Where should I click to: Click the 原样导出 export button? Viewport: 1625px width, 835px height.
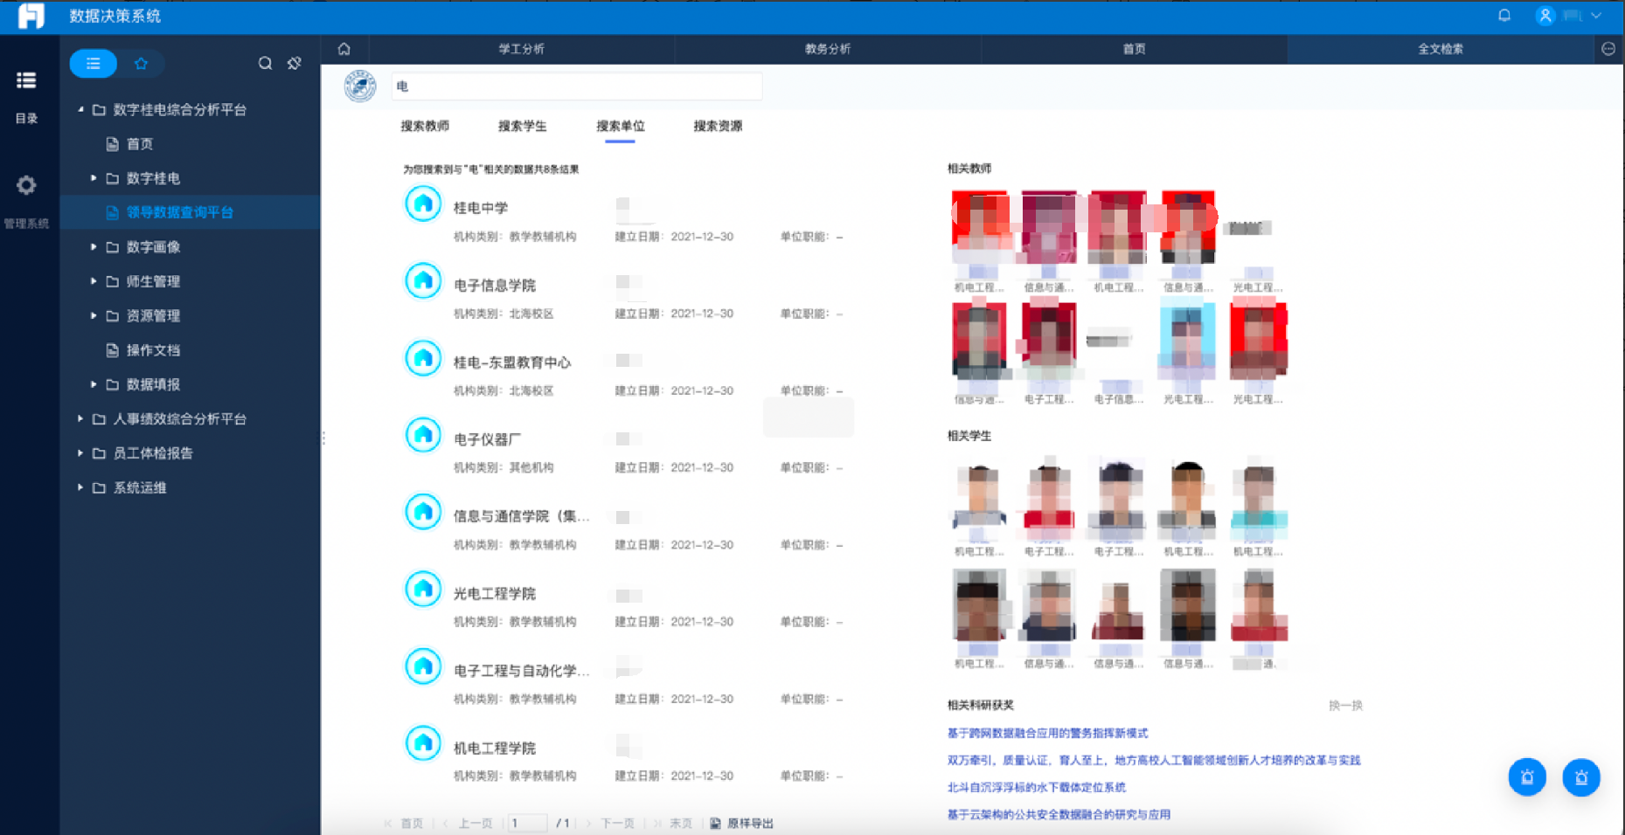point(742,823)
